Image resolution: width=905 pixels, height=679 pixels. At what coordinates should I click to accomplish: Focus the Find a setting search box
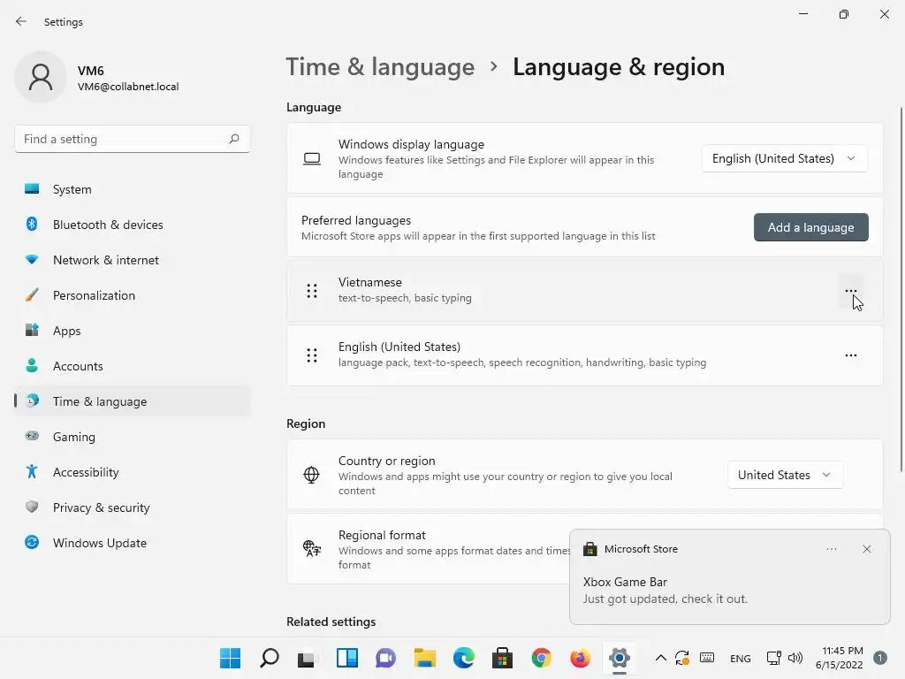133,139
